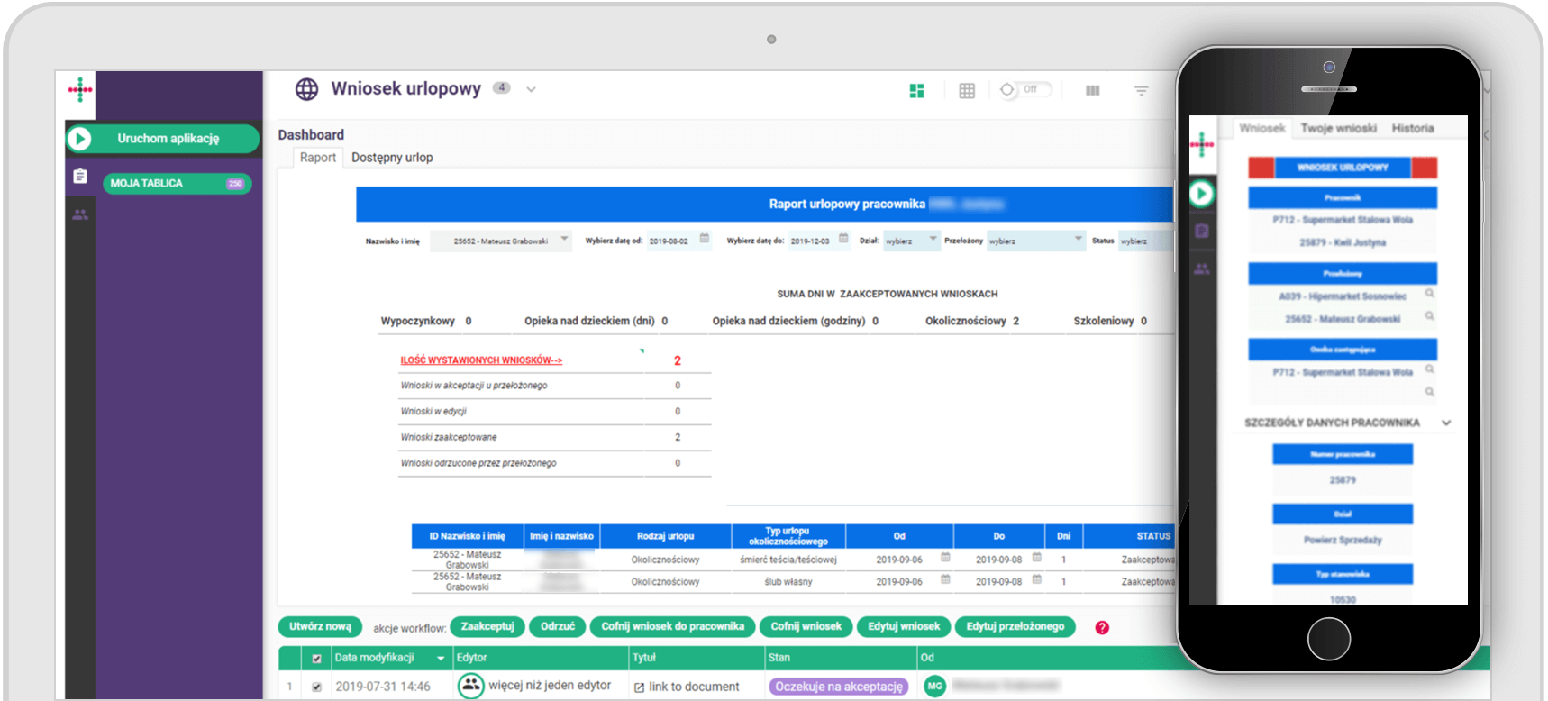Switch to the Dostępny urlop tab
This screenshot has height=701, width=1548.
point(392,158)
